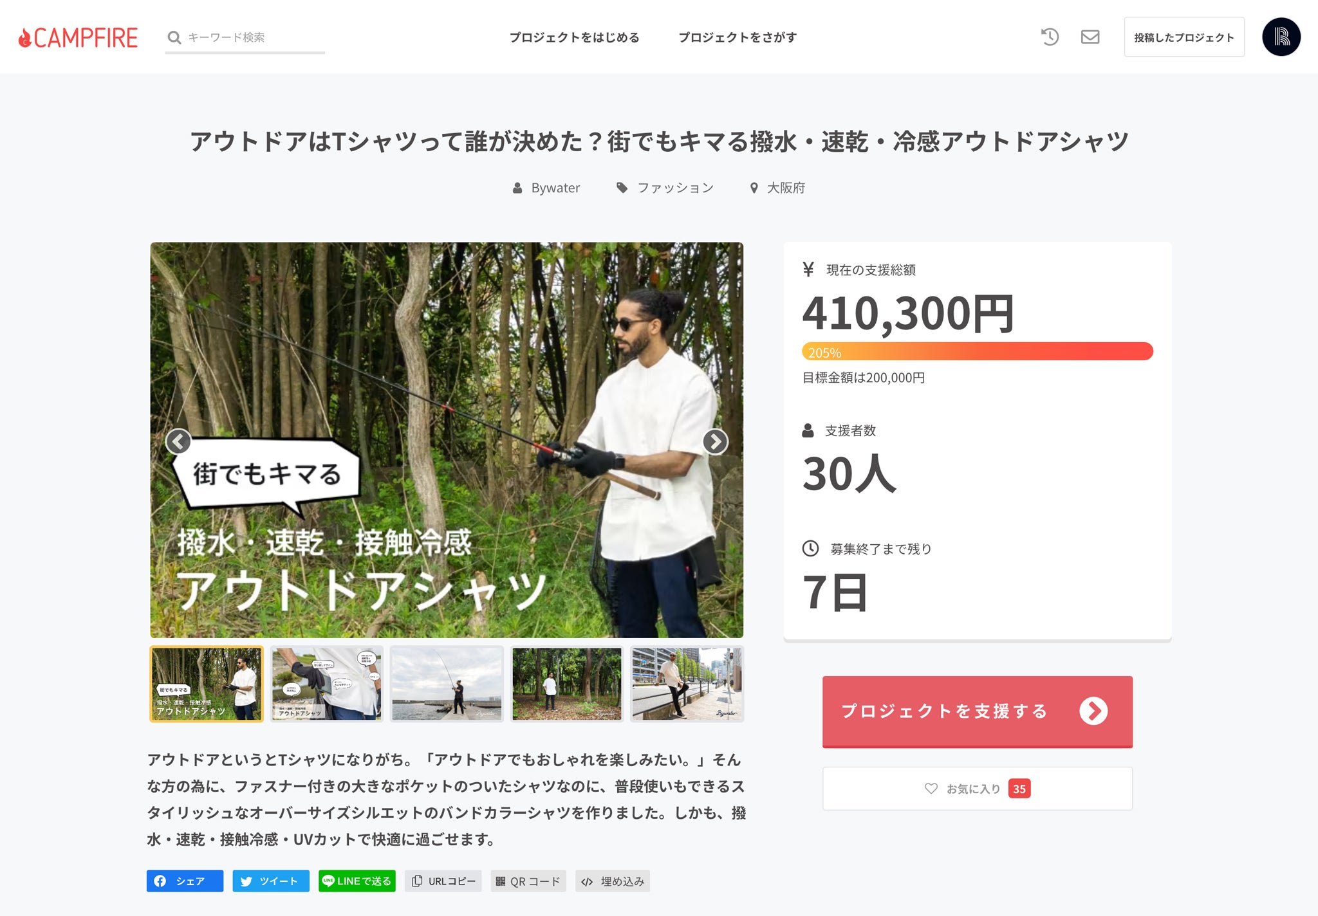Open プロジェクトをさがす menu item
1318x916 pixels.
(x=738, y=37)
